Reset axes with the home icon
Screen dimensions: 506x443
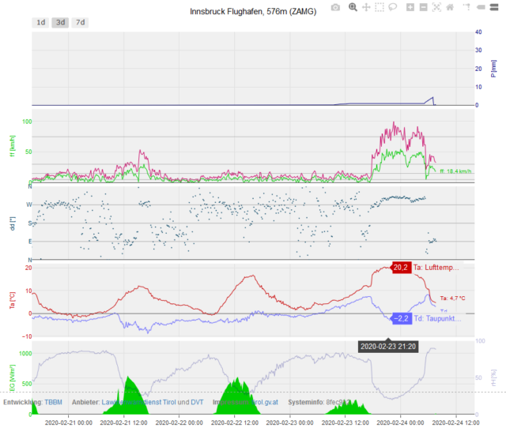(x=450, y=7)
